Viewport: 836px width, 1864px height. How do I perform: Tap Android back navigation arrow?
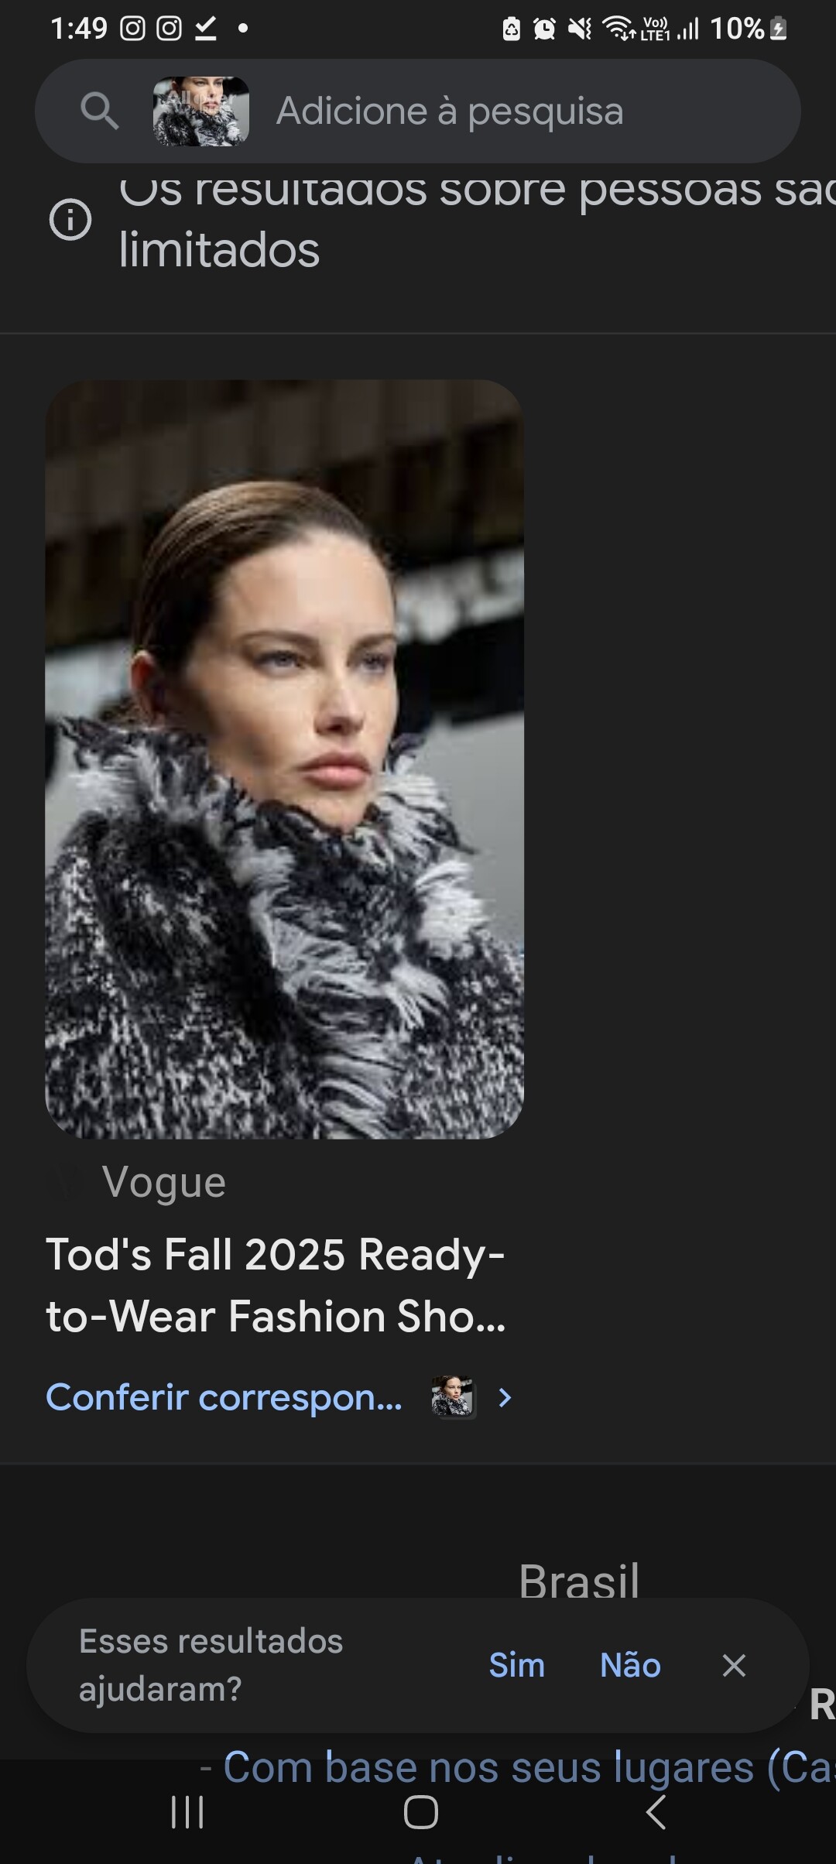coord(656,1812)
